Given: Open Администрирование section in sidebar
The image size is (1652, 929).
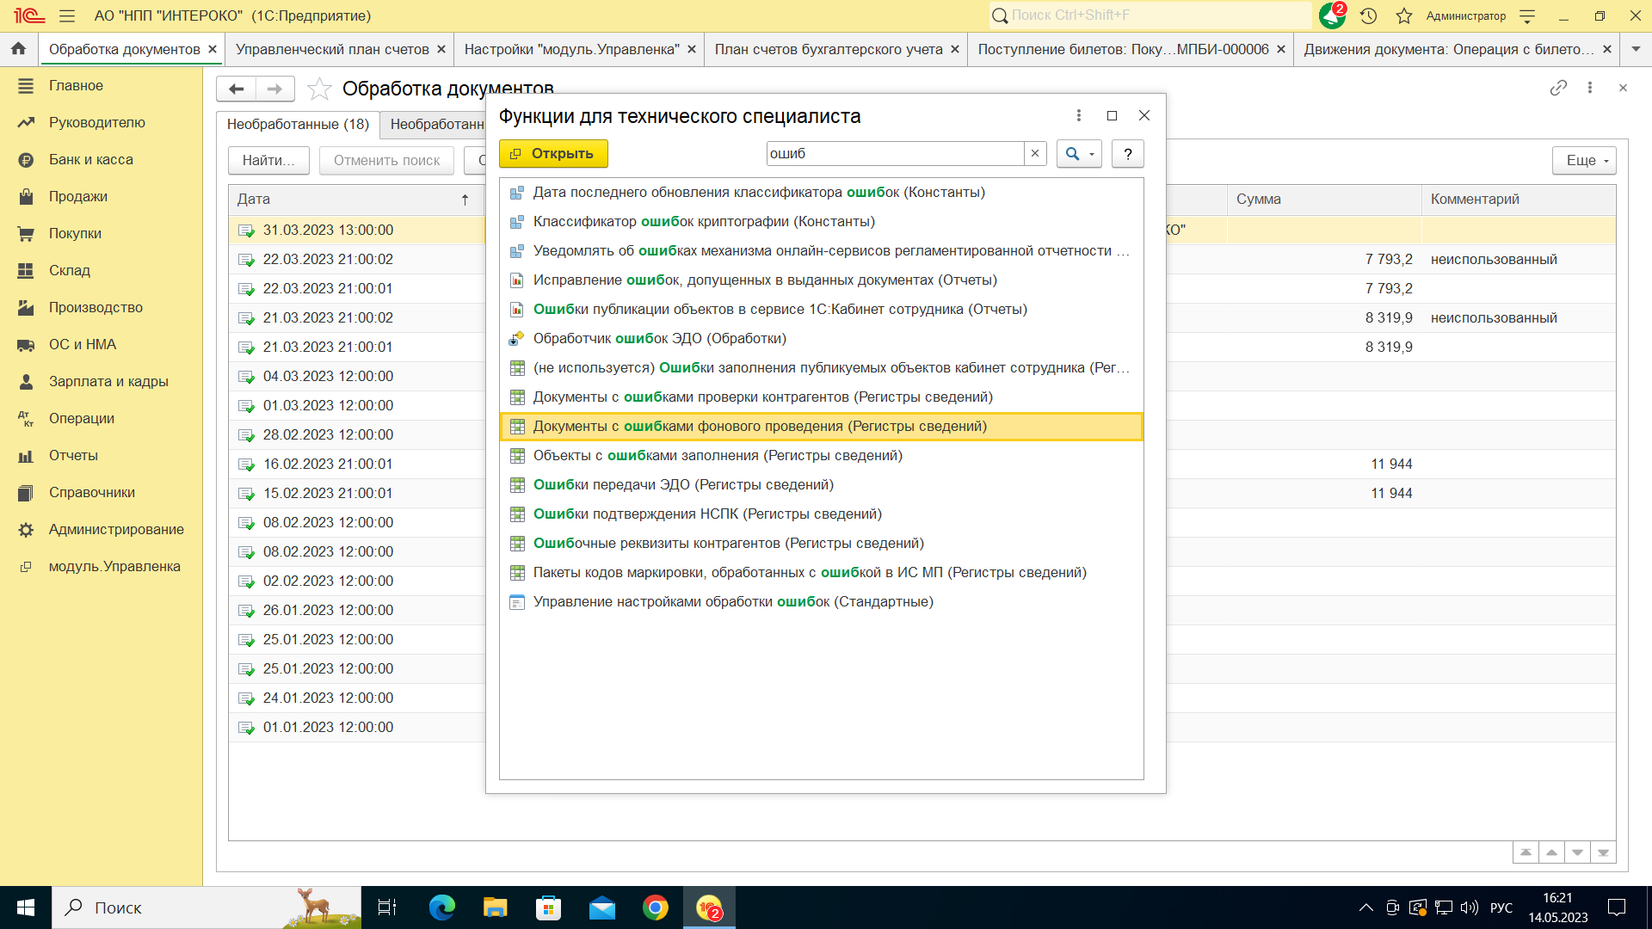Looking at the screenshot, I should pyautogui.click(x=116, y=529).
